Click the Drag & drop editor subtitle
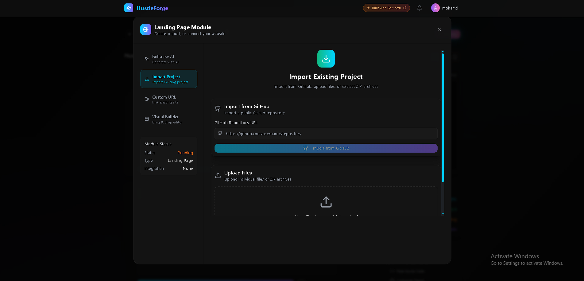The height and width of the screenshot is (281, 584). (167, 123)
